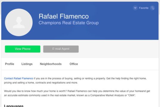Click the paragraph about buying, selling or renting

pos(75,81)
